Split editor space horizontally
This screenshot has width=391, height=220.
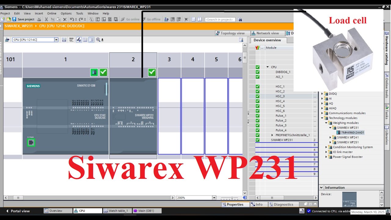193,19
